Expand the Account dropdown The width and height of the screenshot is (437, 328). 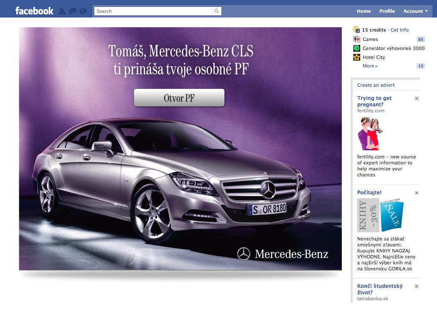pyautogui.click(x=415, y=11)
